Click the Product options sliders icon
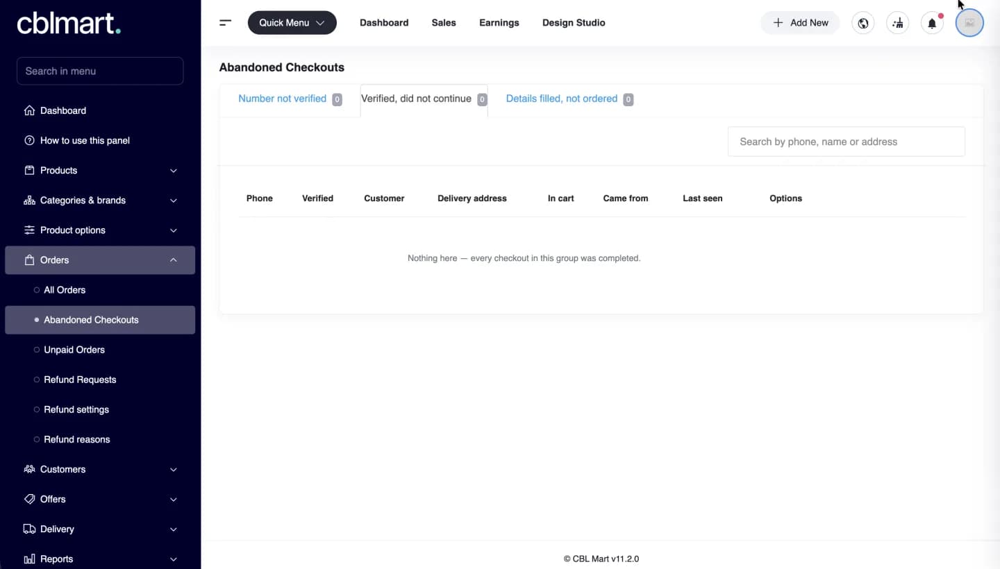1000x569 pixels. click(x=29, y=230)
